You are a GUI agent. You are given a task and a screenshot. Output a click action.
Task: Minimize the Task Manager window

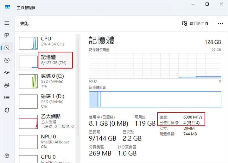point(193,4)
